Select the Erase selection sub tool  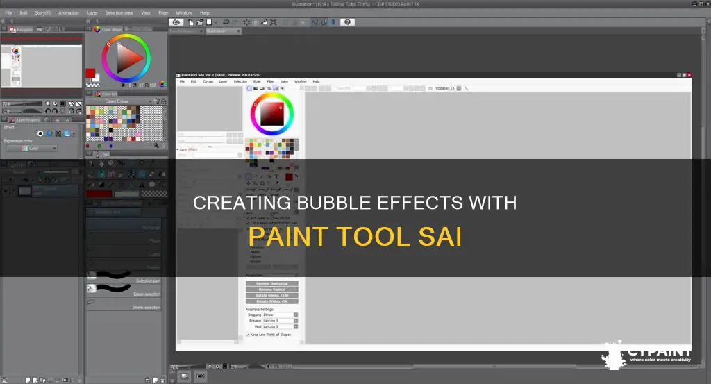click(124, 289)
